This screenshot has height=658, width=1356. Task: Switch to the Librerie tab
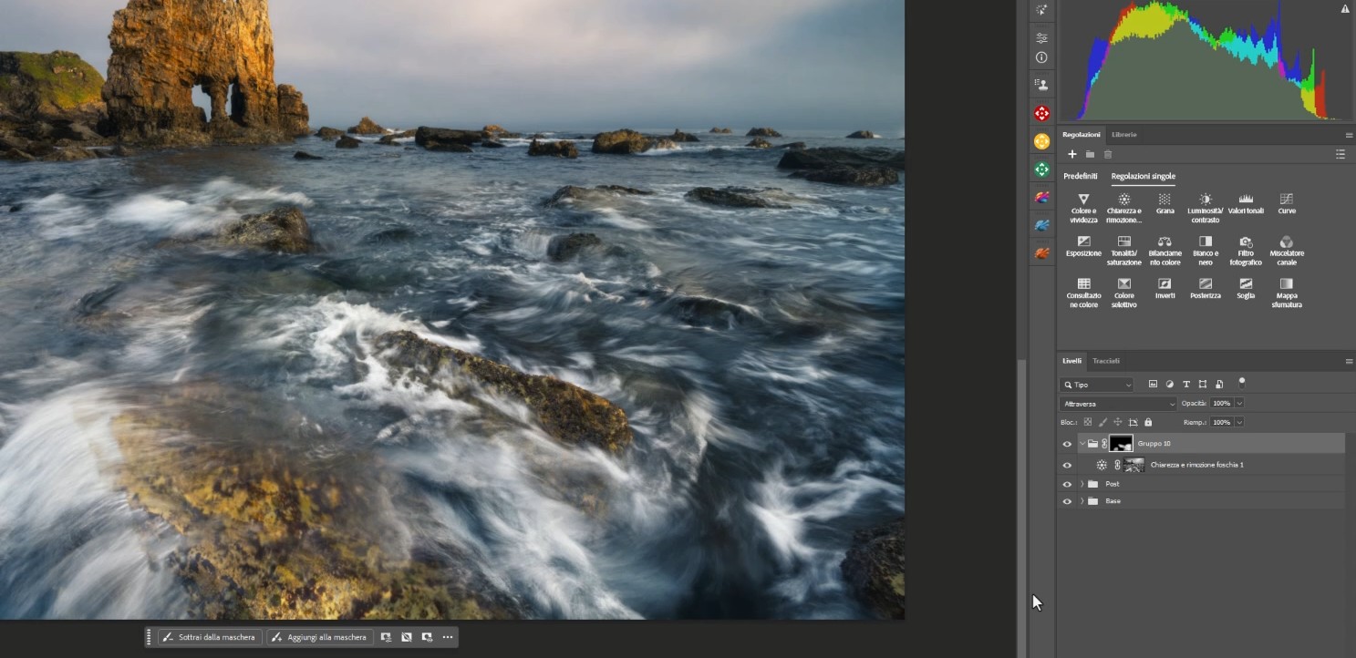(1123, 135)
